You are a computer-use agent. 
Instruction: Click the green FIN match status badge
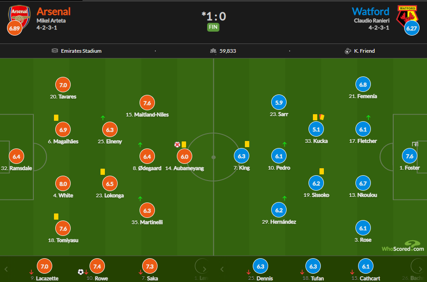point(213,27)
